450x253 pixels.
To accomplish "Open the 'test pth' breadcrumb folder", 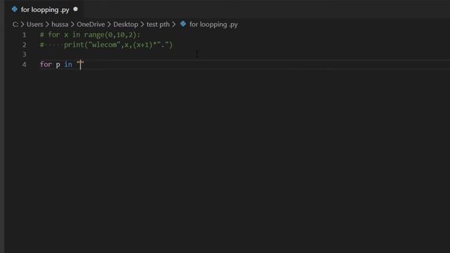I will [x=157, y=25].
